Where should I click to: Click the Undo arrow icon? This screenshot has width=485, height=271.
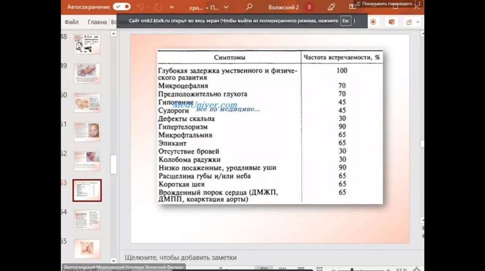(x=141, y=7)
